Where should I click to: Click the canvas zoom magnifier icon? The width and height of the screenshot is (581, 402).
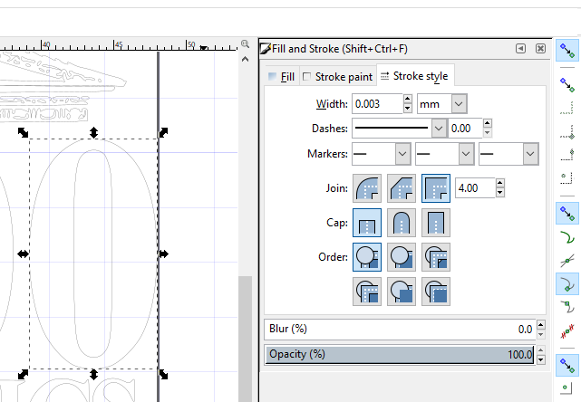coord(245,44)
